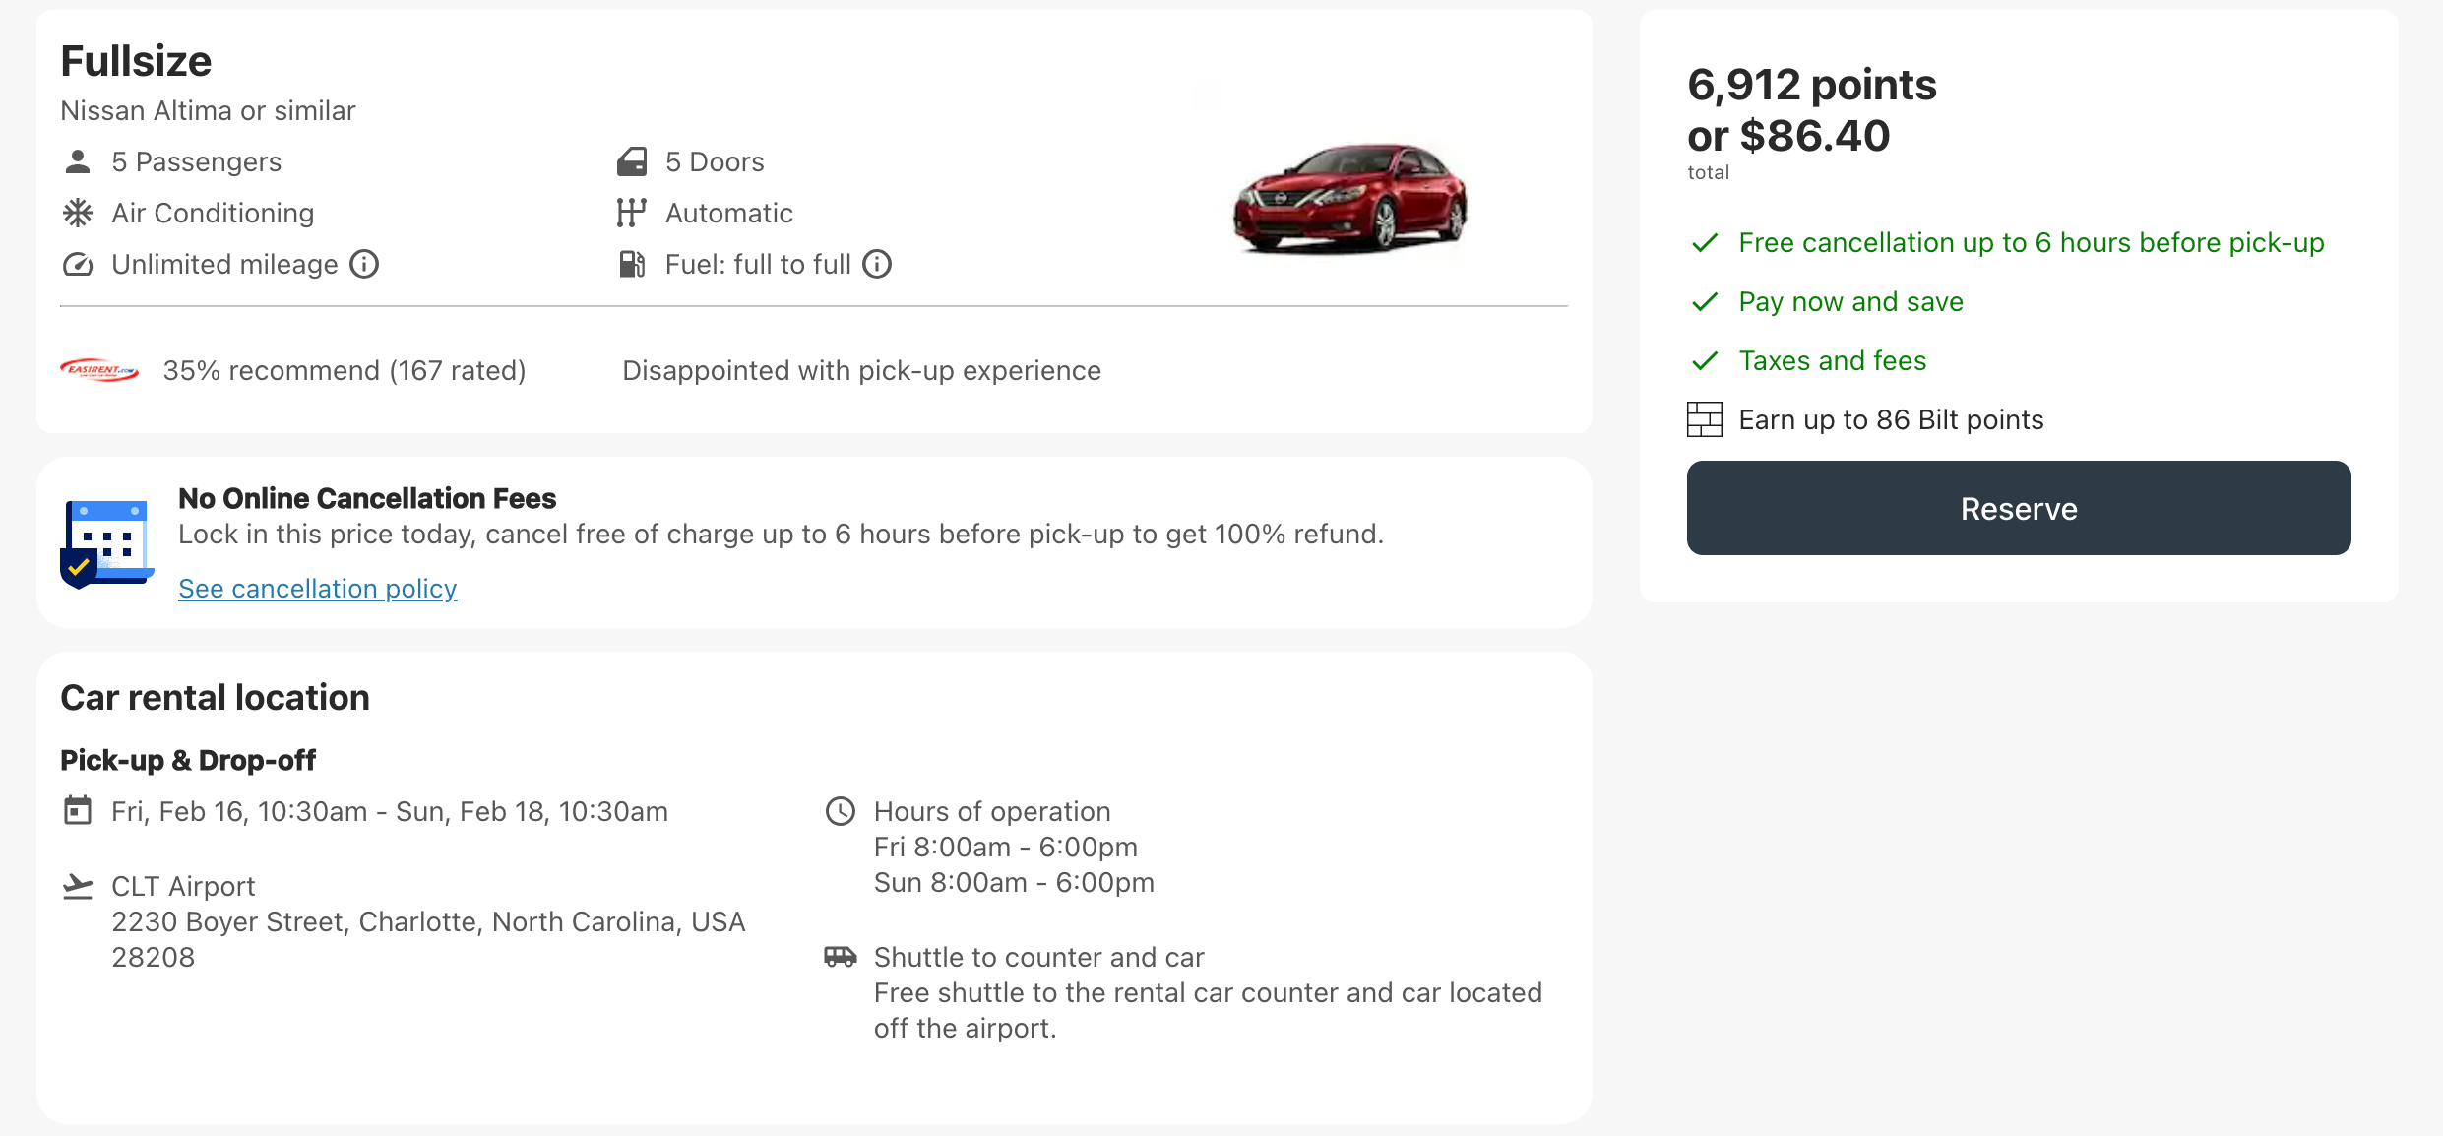Click the red Nissan Altima car image

(1350, 197)
